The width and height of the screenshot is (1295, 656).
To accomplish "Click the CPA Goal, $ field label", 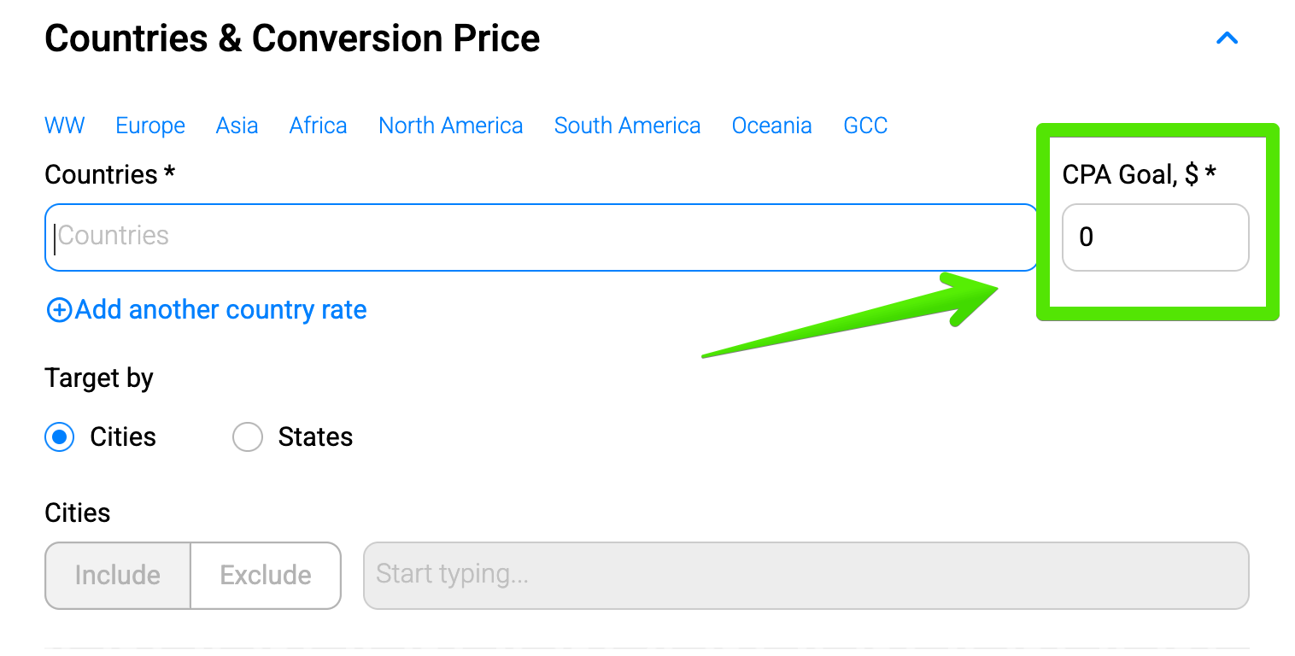I will [x=1139, y=175].
